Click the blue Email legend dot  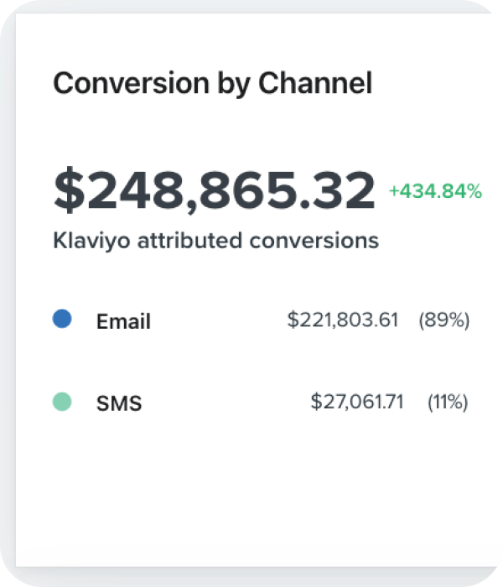[61, 319]
